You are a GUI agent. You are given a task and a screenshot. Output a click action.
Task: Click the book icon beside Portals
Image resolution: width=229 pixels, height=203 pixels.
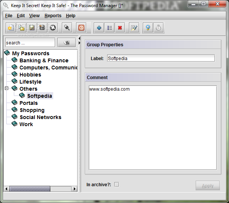point(15,102)
